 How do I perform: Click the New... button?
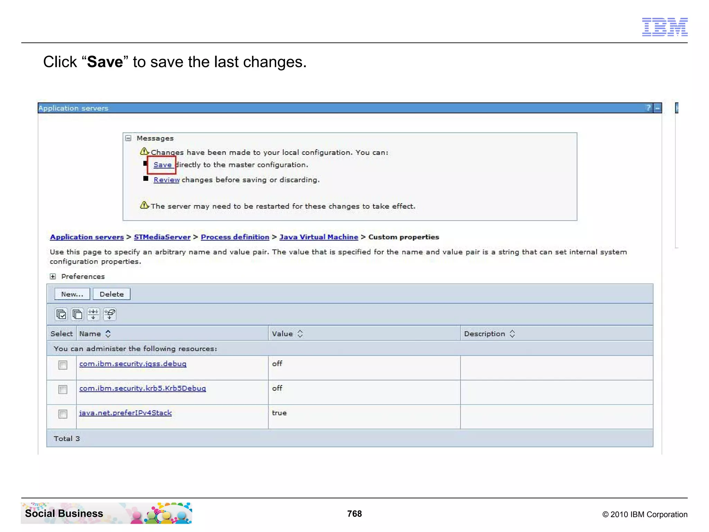click(x=72, y=294)
